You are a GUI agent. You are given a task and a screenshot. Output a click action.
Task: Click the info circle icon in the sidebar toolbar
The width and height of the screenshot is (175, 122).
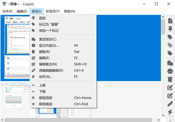pos(170,71)
